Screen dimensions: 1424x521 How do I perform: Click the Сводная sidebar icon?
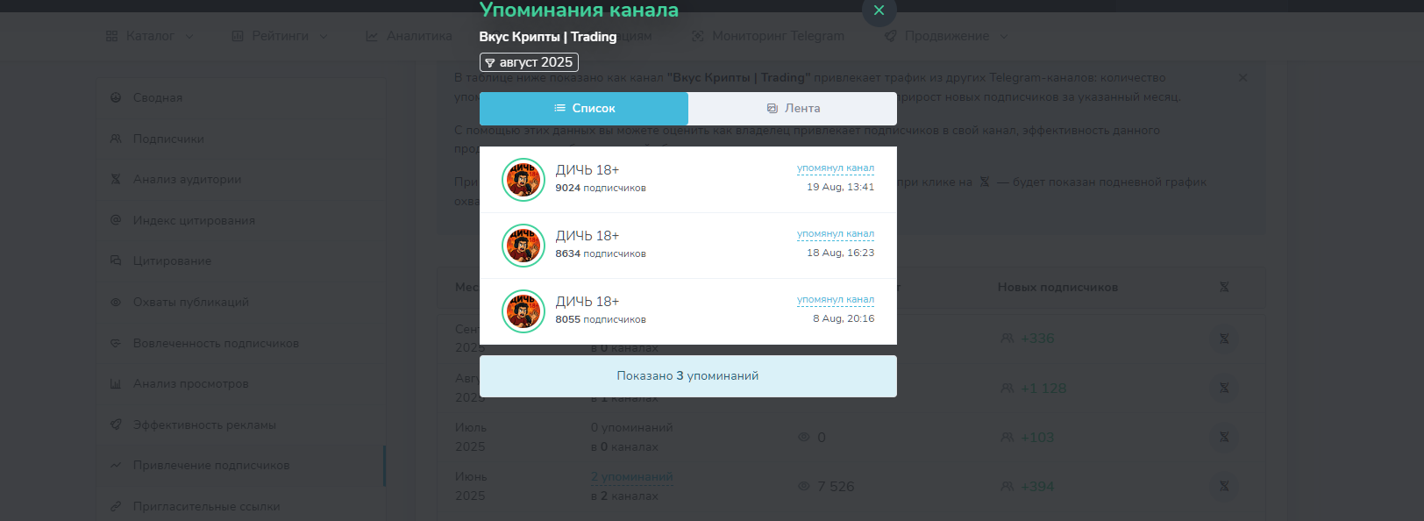click(x=116, y=97)
